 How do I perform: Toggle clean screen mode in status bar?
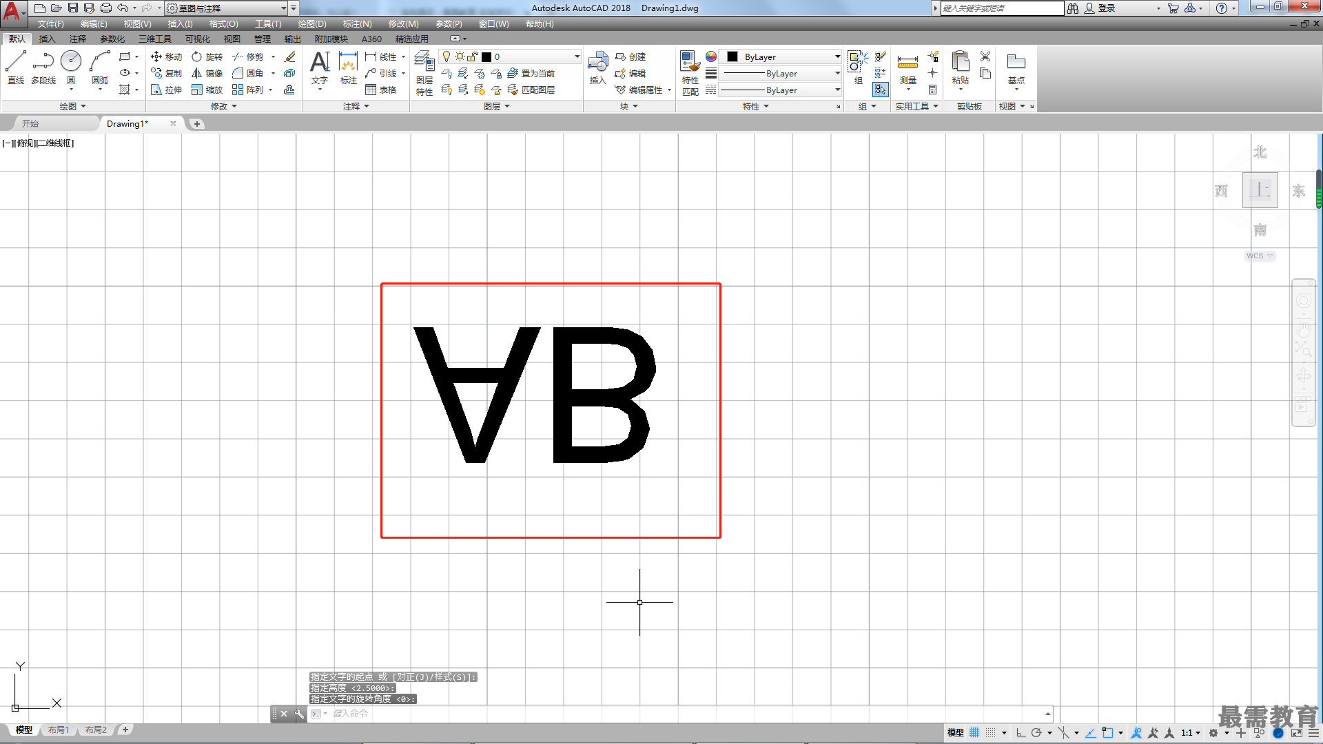1296,733
